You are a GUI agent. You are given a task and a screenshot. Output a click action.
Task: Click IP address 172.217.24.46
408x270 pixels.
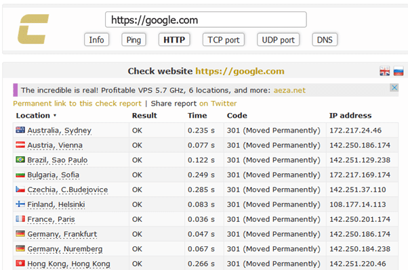[355, 130]
